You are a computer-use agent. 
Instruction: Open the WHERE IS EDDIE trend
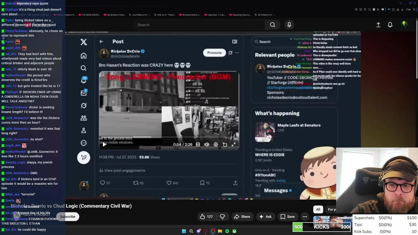coord(270,155)
